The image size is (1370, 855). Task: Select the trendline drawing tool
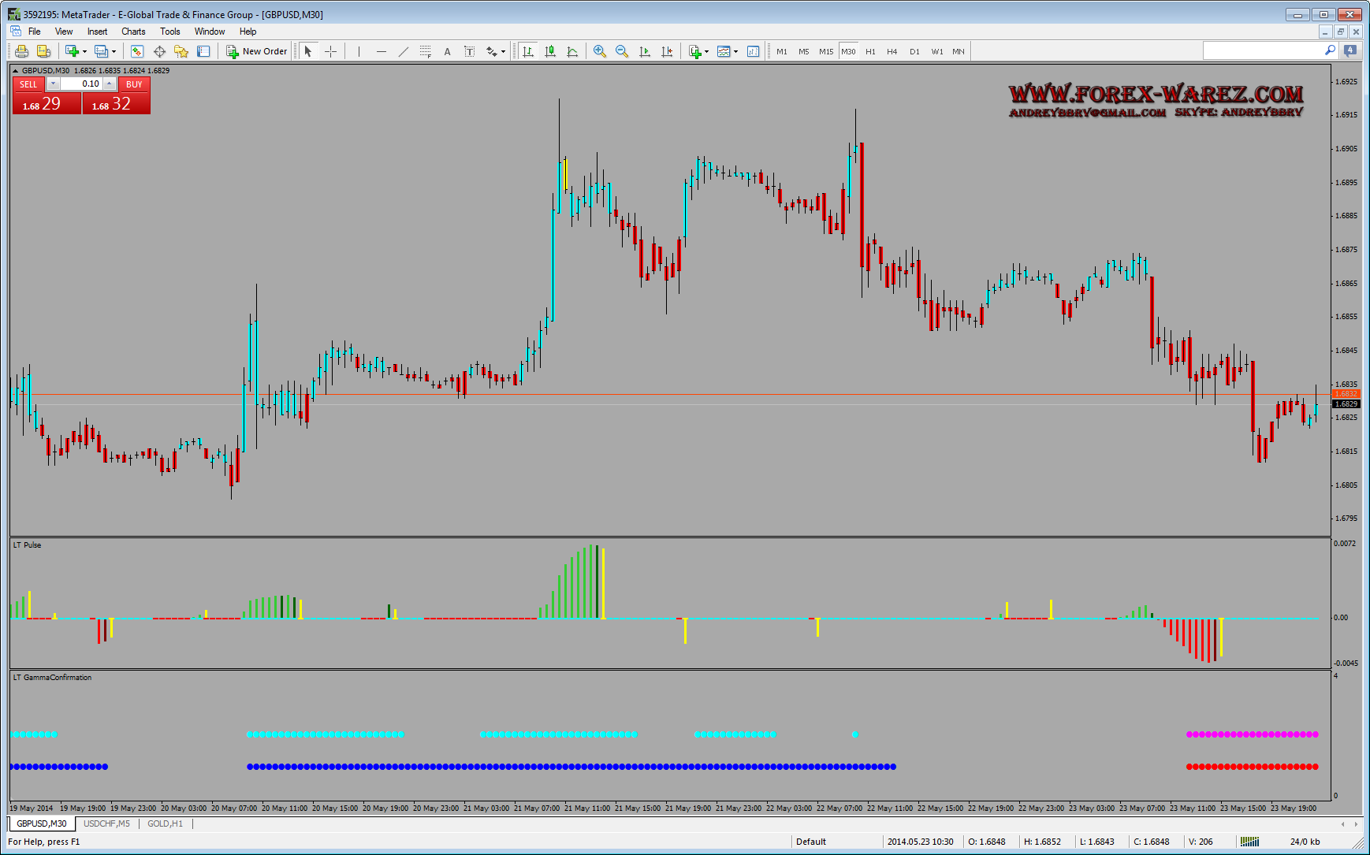(x=404, y=52)
